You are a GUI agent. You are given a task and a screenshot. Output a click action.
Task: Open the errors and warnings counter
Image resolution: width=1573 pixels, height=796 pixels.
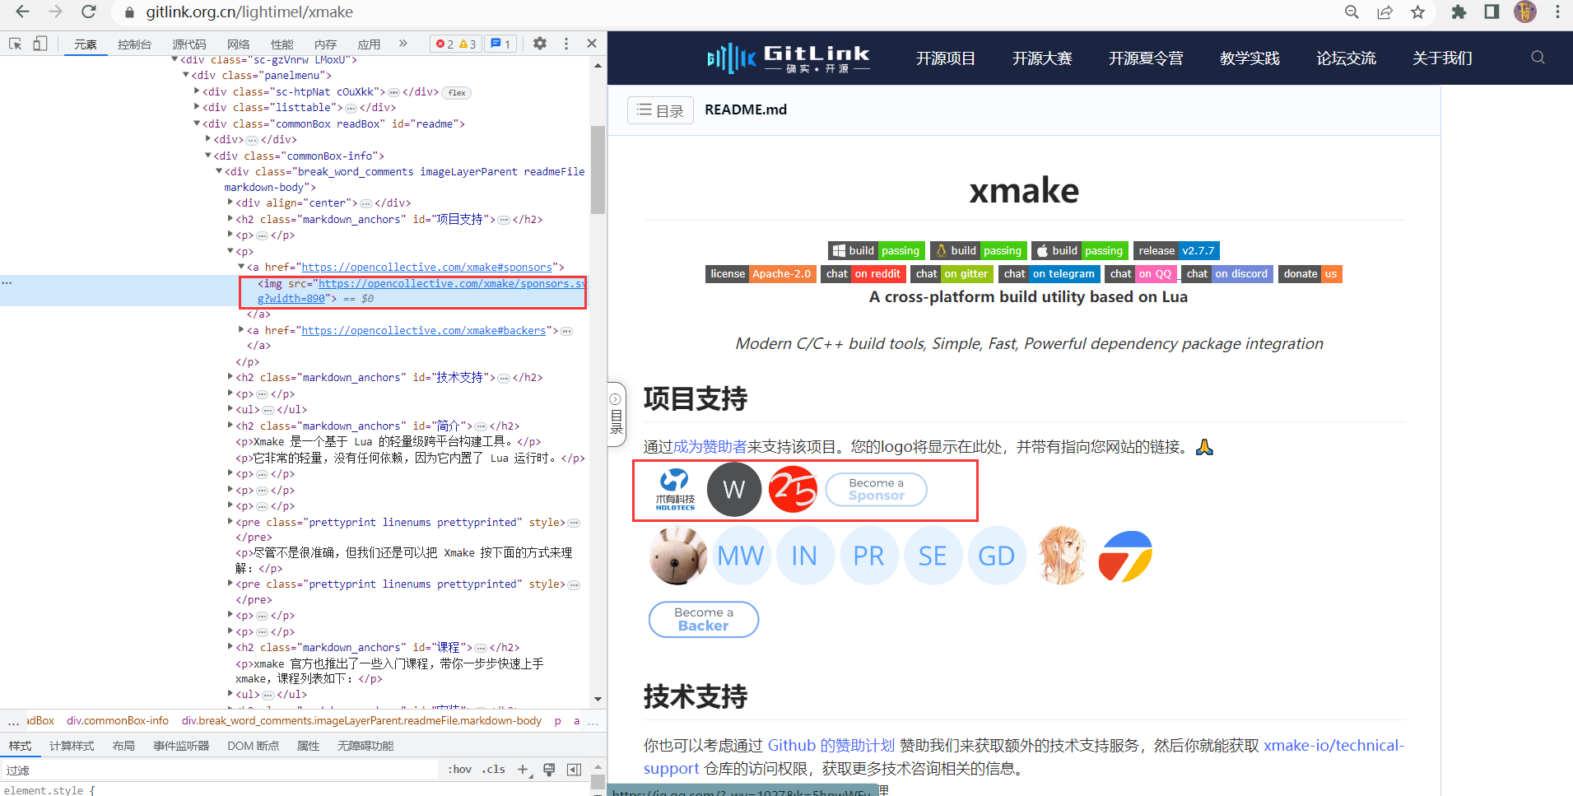click(456, 44)
